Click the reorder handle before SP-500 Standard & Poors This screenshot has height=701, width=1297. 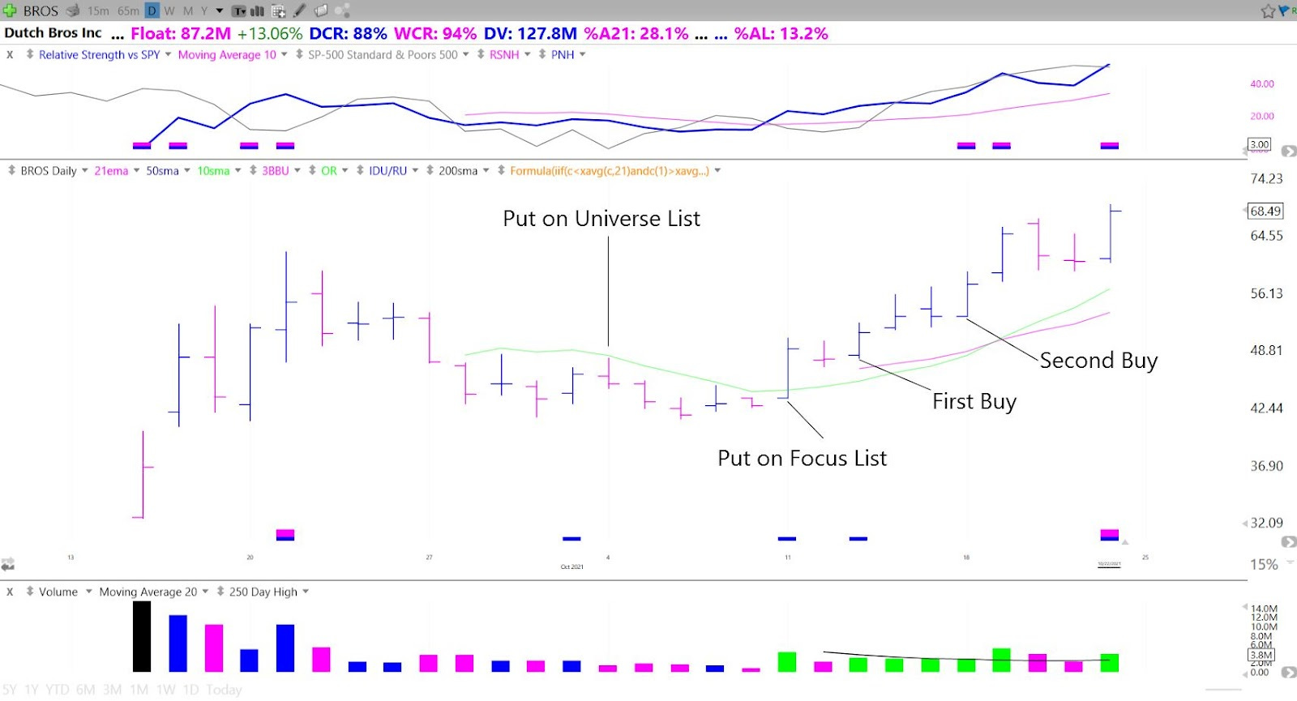click(x=299, y=54)
